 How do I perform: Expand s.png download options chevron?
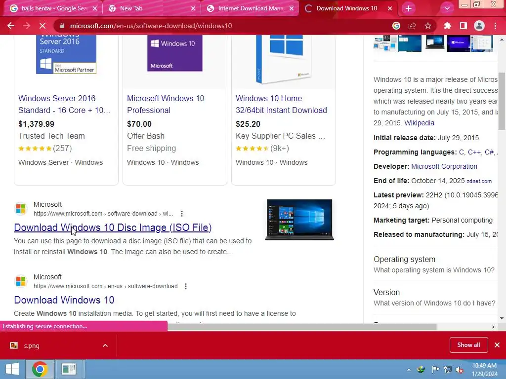point(105,345)
